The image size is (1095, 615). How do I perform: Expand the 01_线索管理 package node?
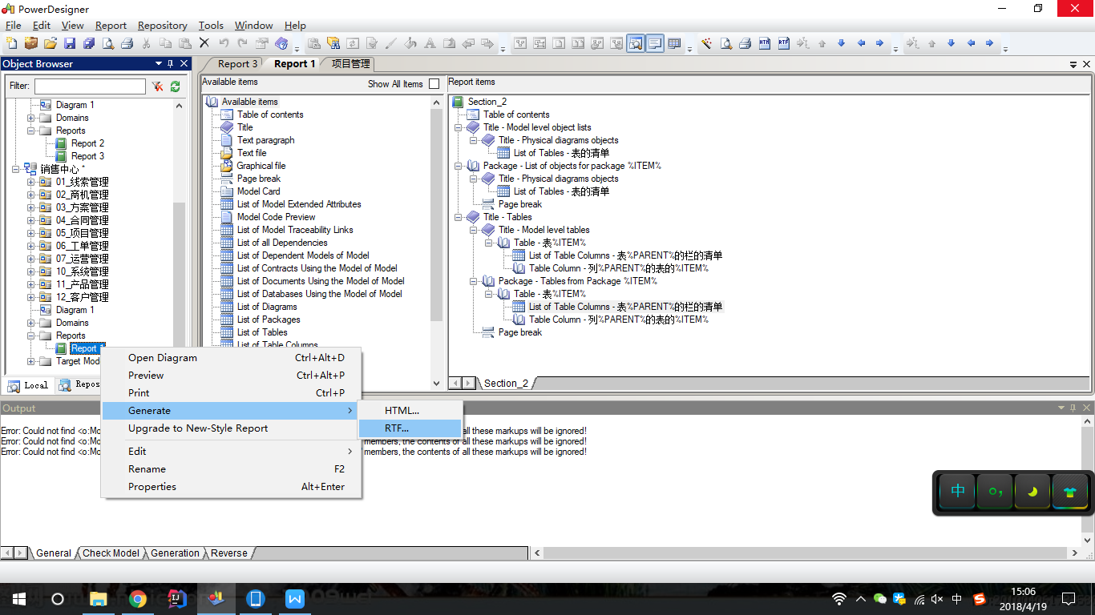point(31,182)
